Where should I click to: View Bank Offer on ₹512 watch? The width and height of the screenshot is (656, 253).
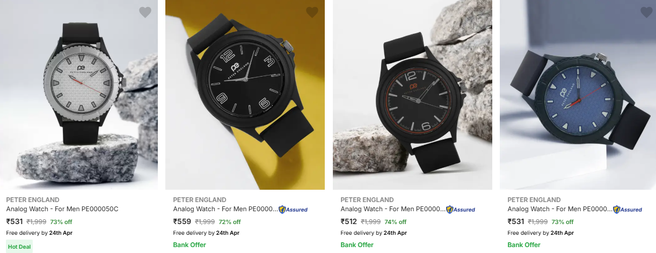(357, 245)
